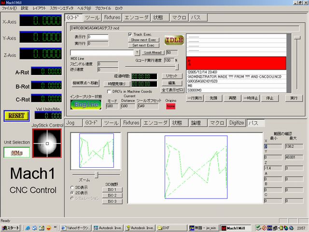Open the lower Digitize tab
309x232 pixels.
(237, 123)
